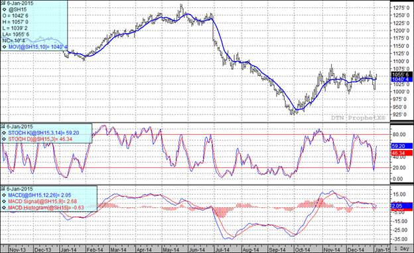Select the STOCH D 46.34 legend entry
Screen dimensions: 414x253
pos(40,139)
